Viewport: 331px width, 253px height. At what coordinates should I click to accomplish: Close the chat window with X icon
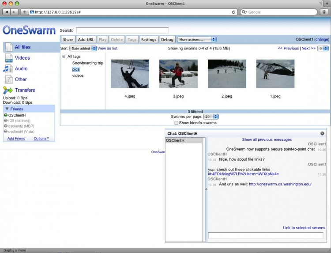click(322, 133)
